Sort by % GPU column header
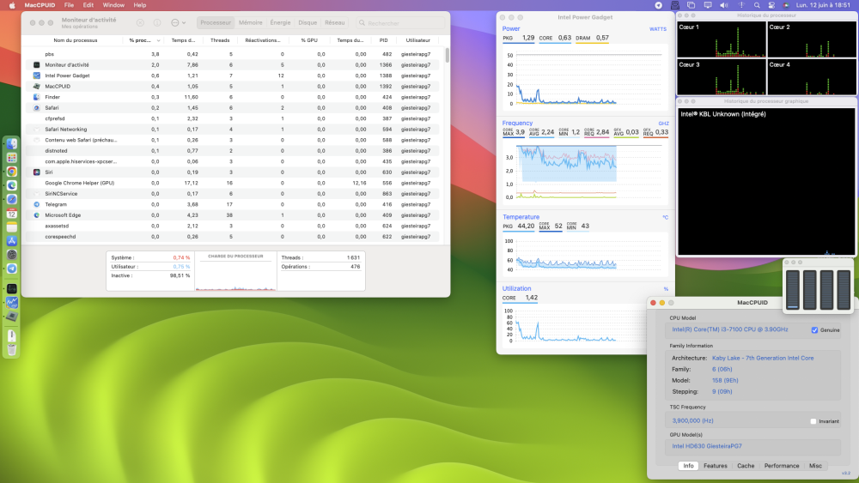Screen dimensions: 859x483 (309, 40)
